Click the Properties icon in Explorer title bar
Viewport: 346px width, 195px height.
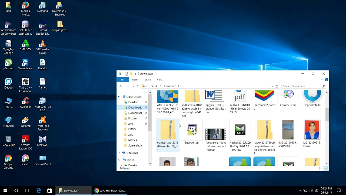click(127, 74)
